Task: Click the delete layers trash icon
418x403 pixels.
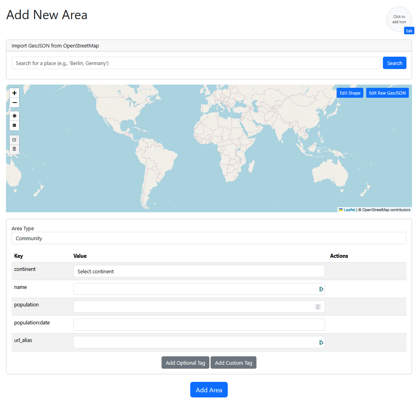Action: point(14,149)
